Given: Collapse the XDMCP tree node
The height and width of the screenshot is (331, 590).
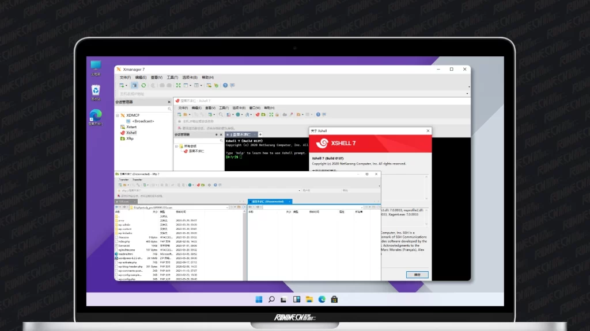Looking at the screenshot, I should pos(117,115).
